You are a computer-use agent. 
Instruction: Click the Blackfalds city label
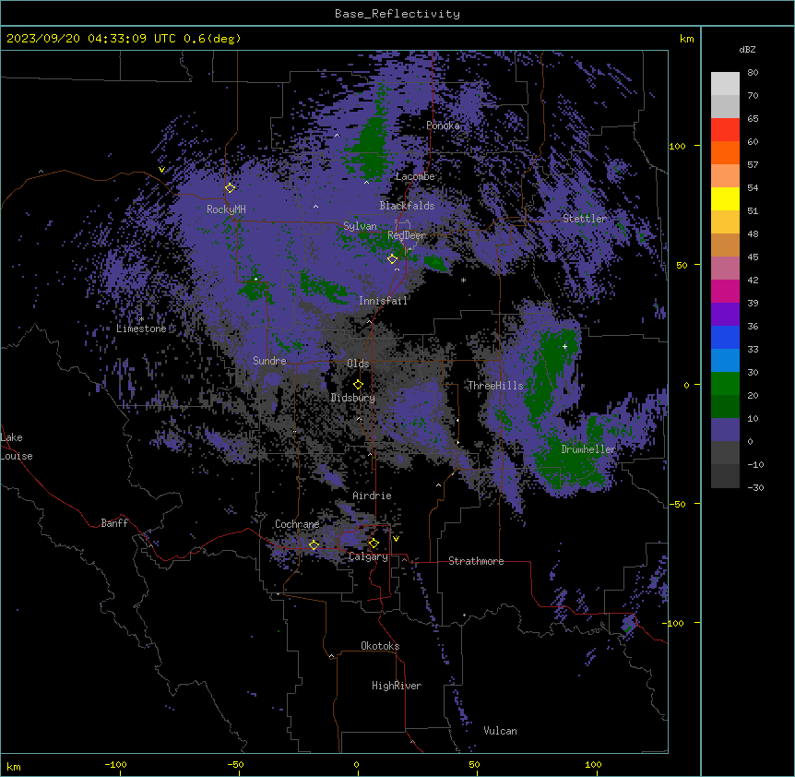pos(407,206)
